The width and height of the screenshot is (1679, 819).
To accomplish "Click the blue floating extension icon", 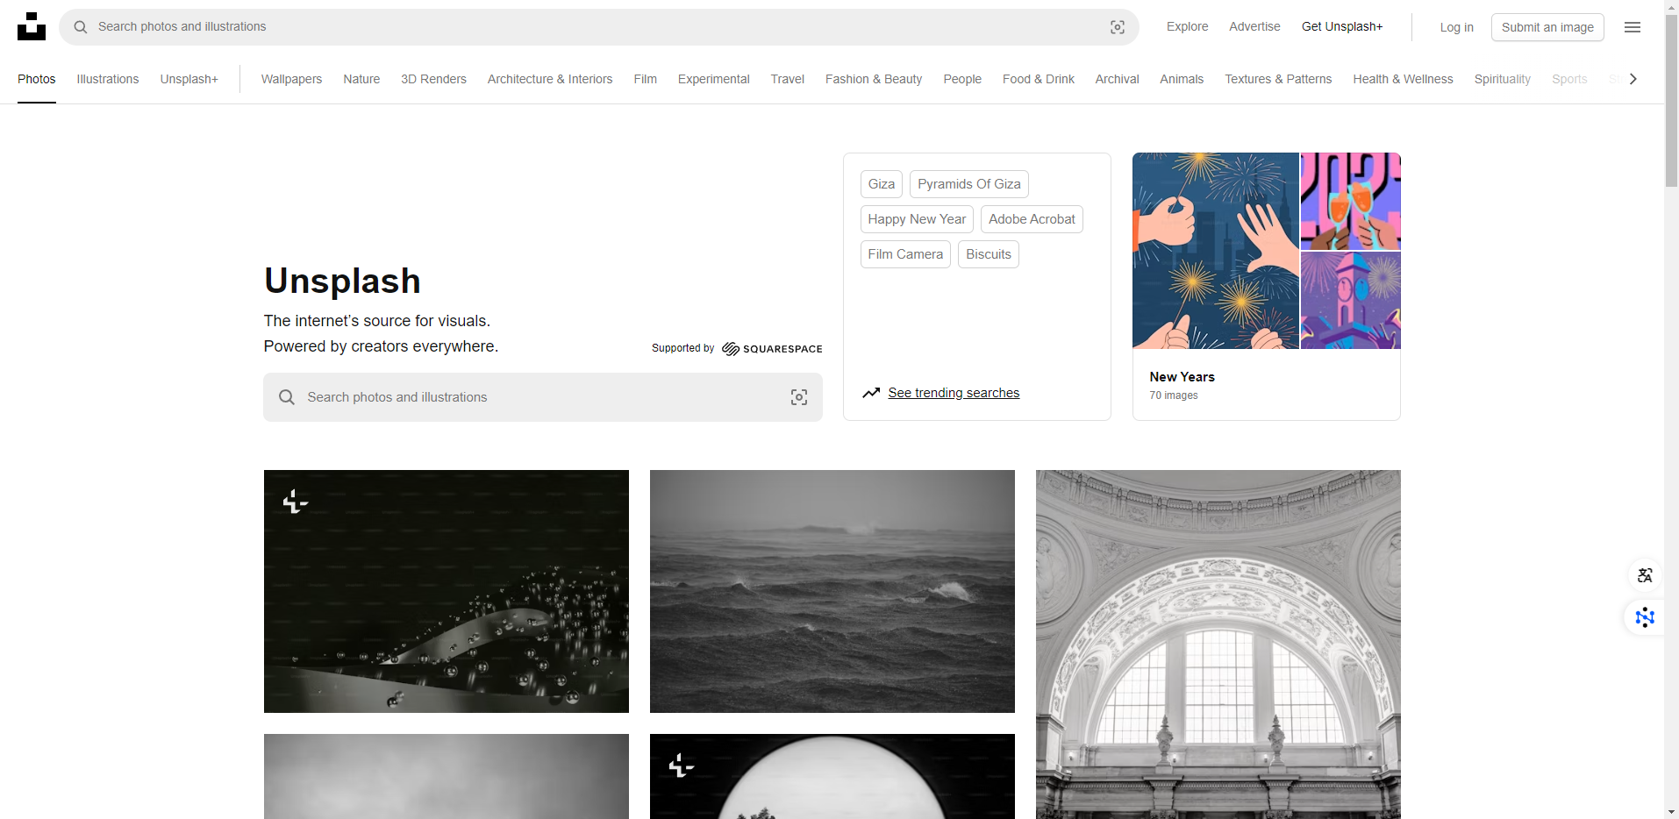I will click(x=1645, y=617).
